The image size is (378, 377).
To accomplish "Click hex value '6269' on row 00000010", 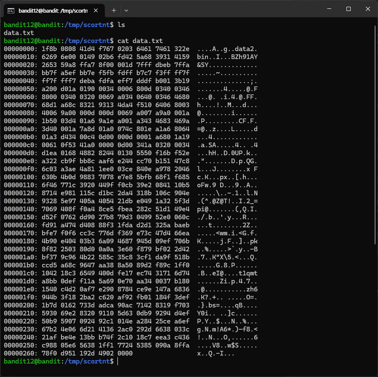I will point(49,57).
